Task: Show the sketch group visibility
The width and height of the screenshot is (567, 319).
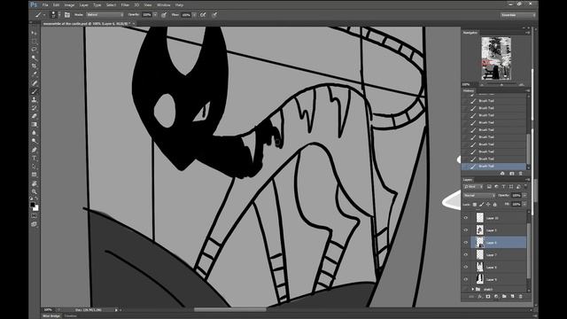Action: 466,289
